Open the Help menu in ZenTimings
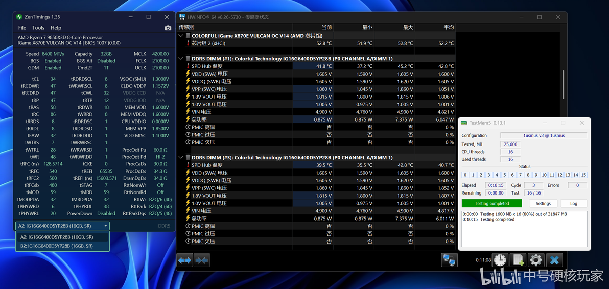This screenshot has height=289, width=609. tap(56, 28)
